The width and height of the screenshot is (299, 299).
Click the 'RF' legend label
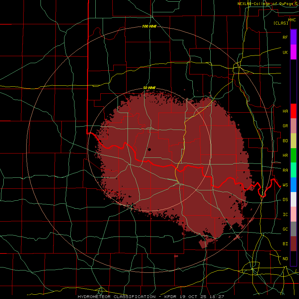coord(285,37)
